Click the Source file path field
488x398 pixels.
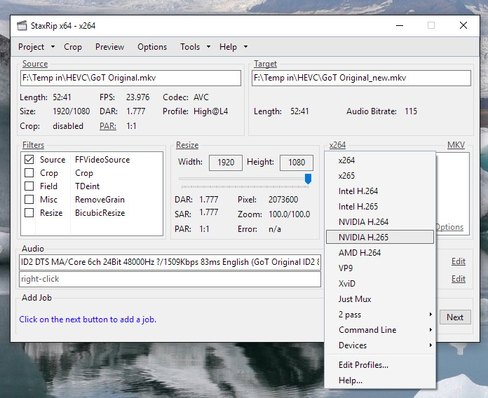(x=130, y=78)
